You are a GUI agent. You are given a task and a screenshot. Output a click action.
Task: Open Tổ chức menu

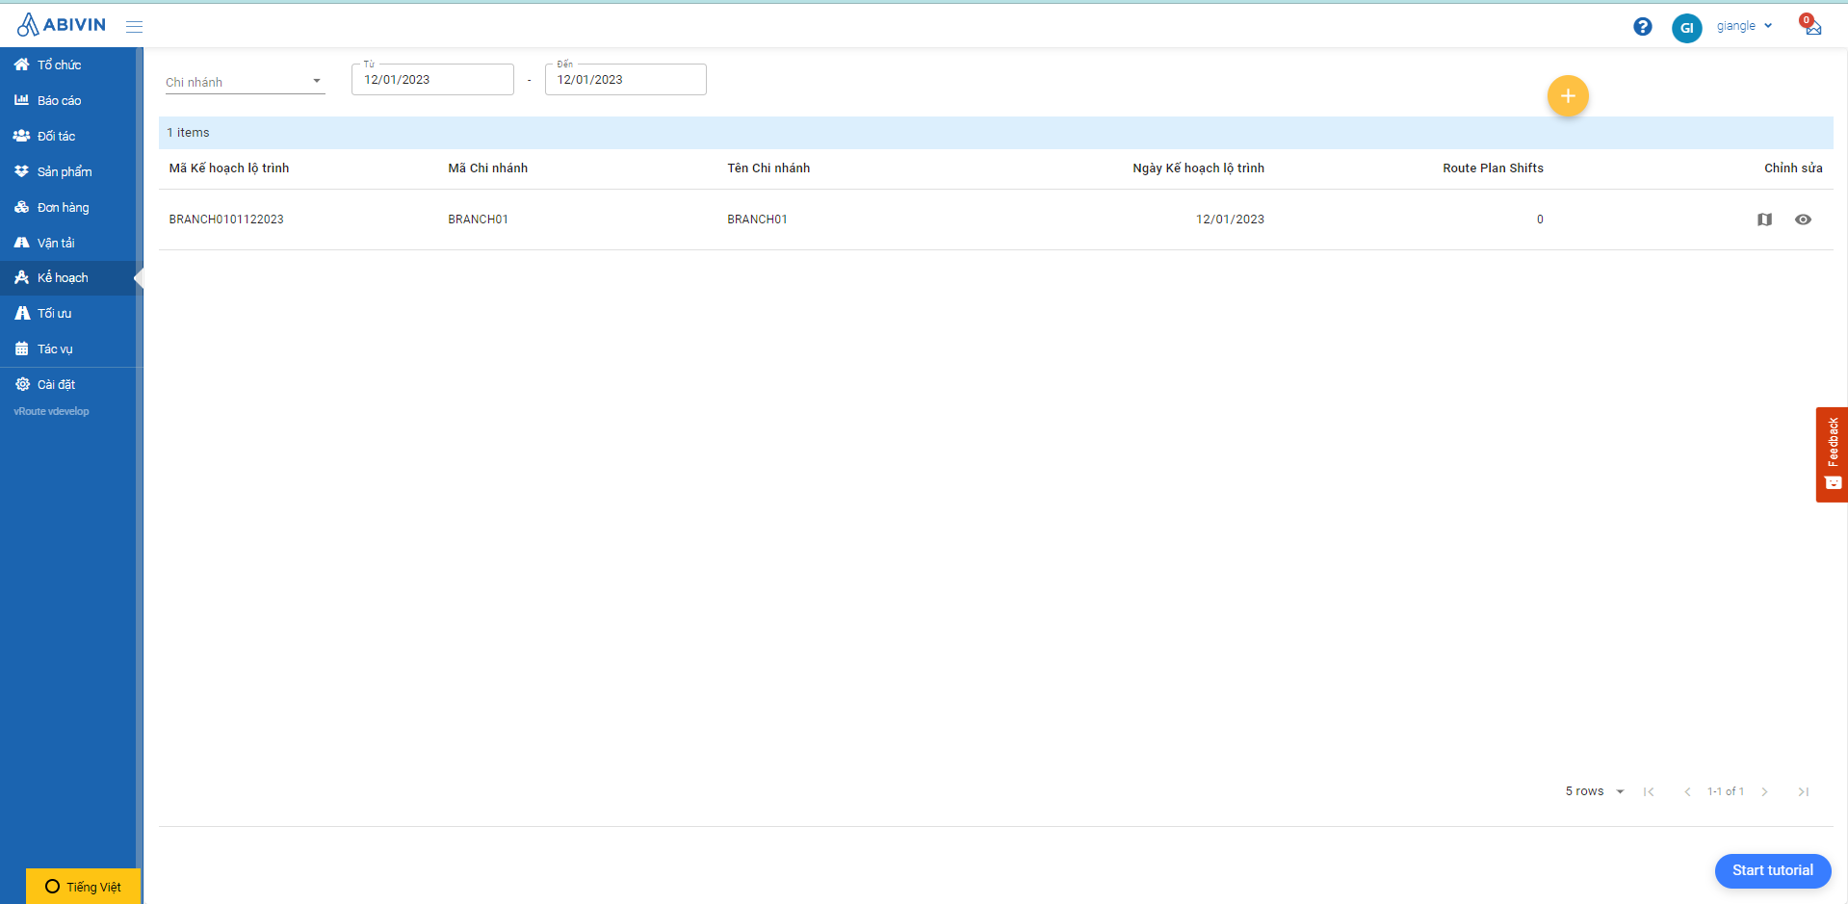[x=68, y=65]
